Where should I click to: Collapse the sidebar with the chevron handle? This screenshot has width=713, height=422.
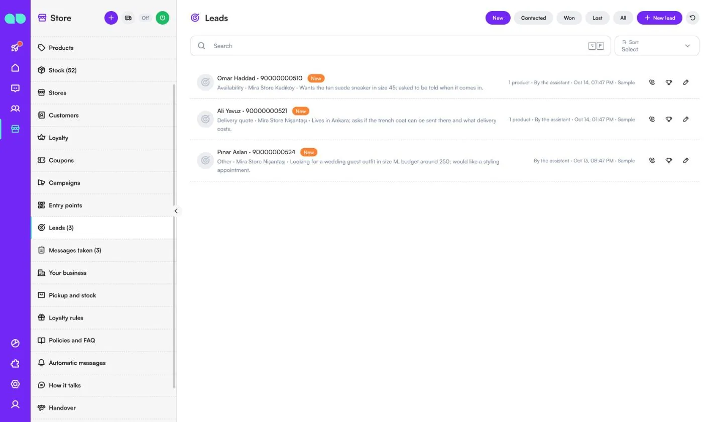[176, 211]
